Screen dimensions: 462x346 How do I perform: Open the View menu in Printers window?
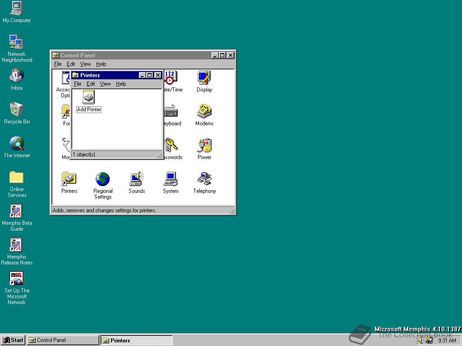[x=105, y=84]
